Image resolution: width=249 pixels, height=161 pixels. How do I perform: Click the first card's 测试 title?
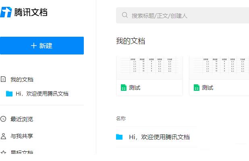click(135, 88)
